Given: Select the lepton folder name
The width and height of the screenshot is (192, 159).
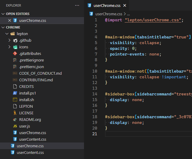Looking at the screenshot, I should 22,34.
